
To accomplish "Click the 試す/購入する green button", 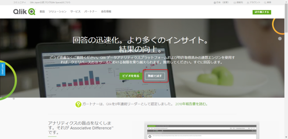I will pyautogui.click(x=262, y=12).
